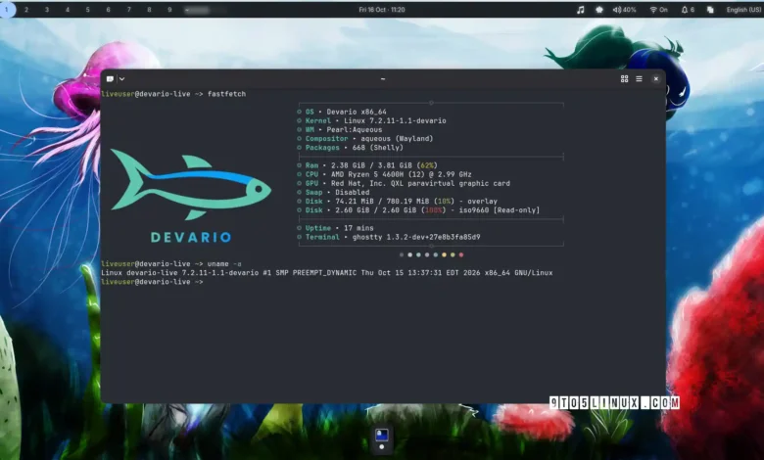The height and width of the screenshot is (460, 764).
Task: Click the 'Ram • 2.38 GiB / 3.81 GiB' line
Action: [367, 165]
